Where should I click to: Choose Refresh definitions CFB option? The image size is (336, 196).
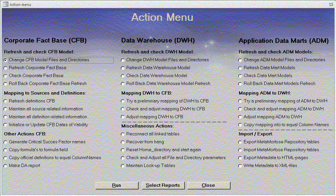pyautogui.click(x=5, y=101)
